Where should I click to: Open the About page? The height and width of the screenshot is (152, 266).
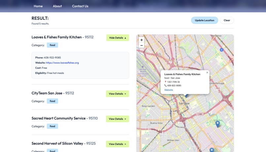pos(57,6)
